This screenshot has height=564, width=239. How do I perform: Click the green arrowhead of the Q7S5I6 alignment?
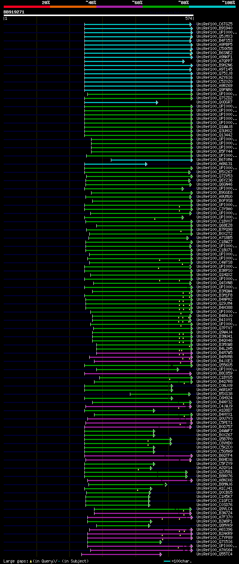click(x=161, y=542)
